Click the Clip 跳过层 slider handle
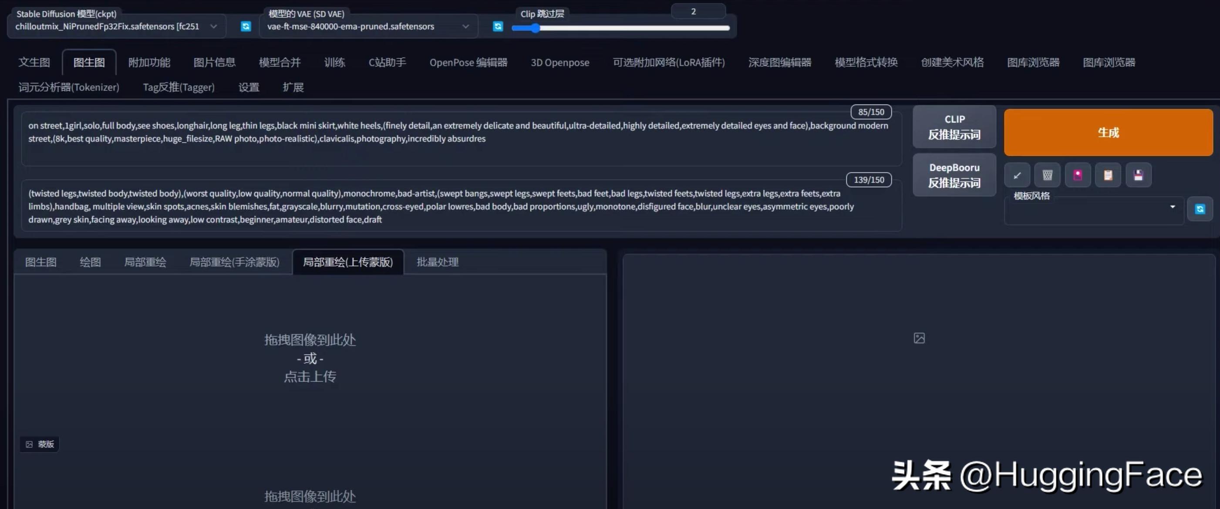 [535, 28]
